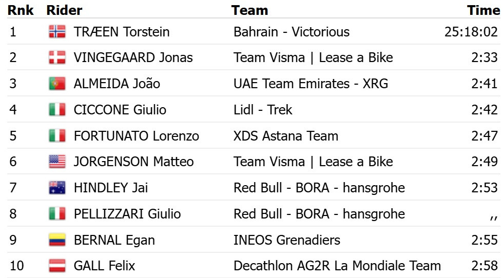
Task: Open the Bahrain - Victorious team link
Action: (x=291, y=32)
